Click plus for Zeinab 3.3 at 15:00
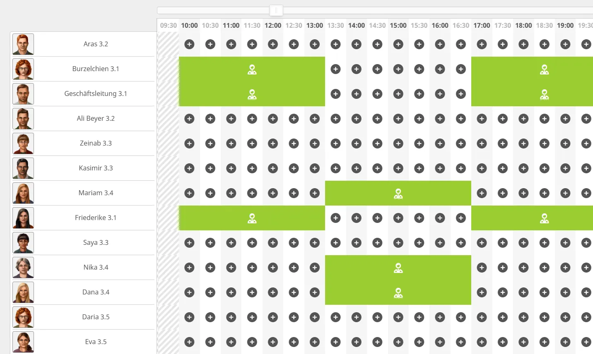 point(398,144)
